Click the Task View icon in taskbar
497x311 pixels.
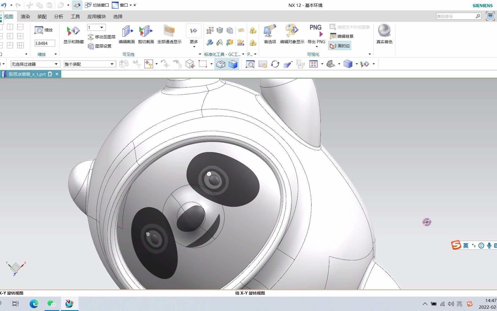point(16,304)
